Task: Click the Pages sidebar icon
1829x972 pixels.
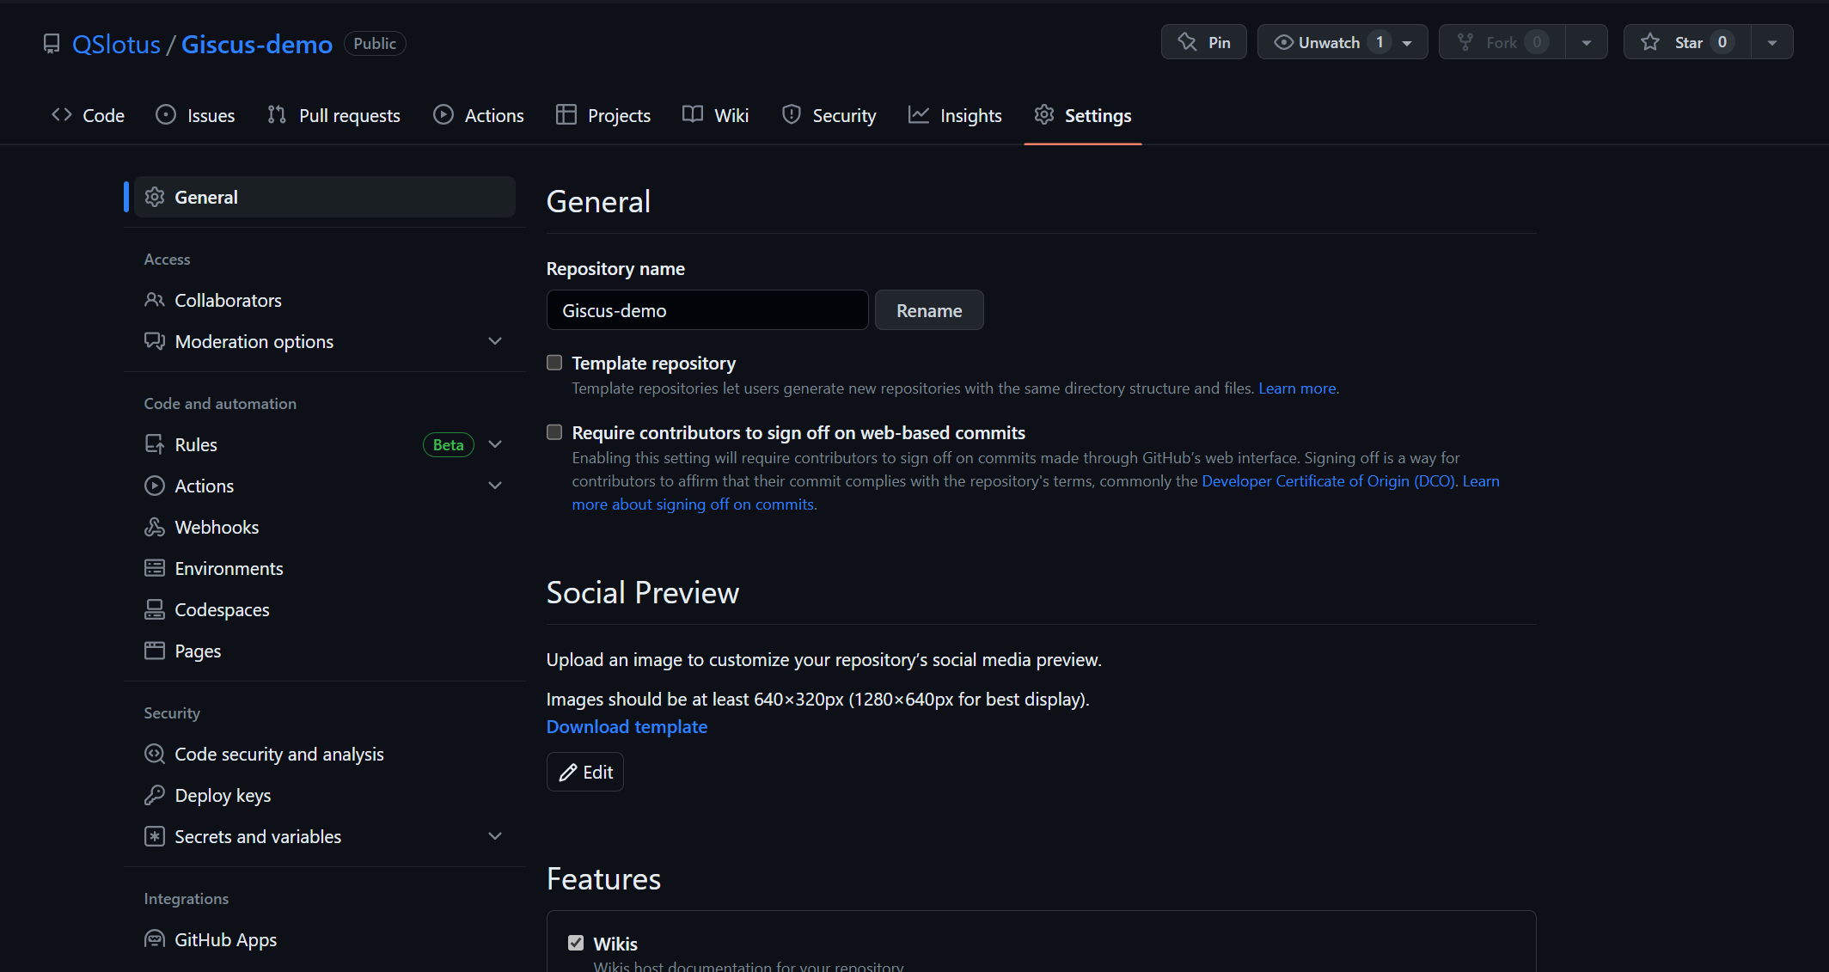Action: point(155,651)
